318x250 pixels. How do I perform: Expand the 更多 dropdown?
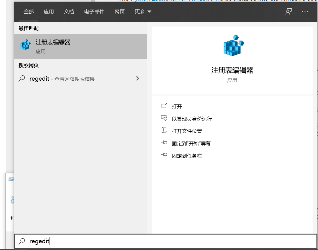click(x=143, y=12)
